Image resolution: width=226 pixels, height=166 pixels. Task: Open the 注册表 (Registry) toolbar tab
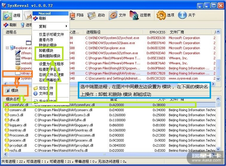pyautogui.click(x=140, y=15)
